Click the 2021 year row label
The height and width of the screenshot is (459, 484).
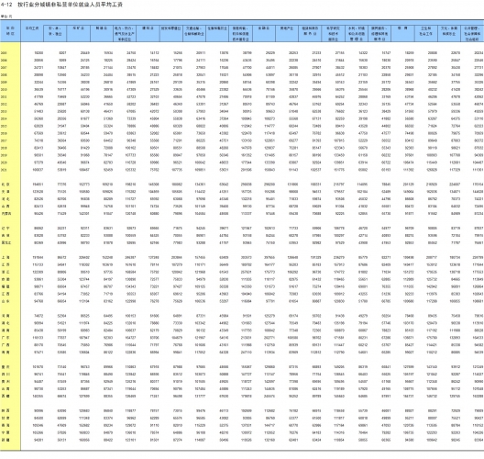4,170
